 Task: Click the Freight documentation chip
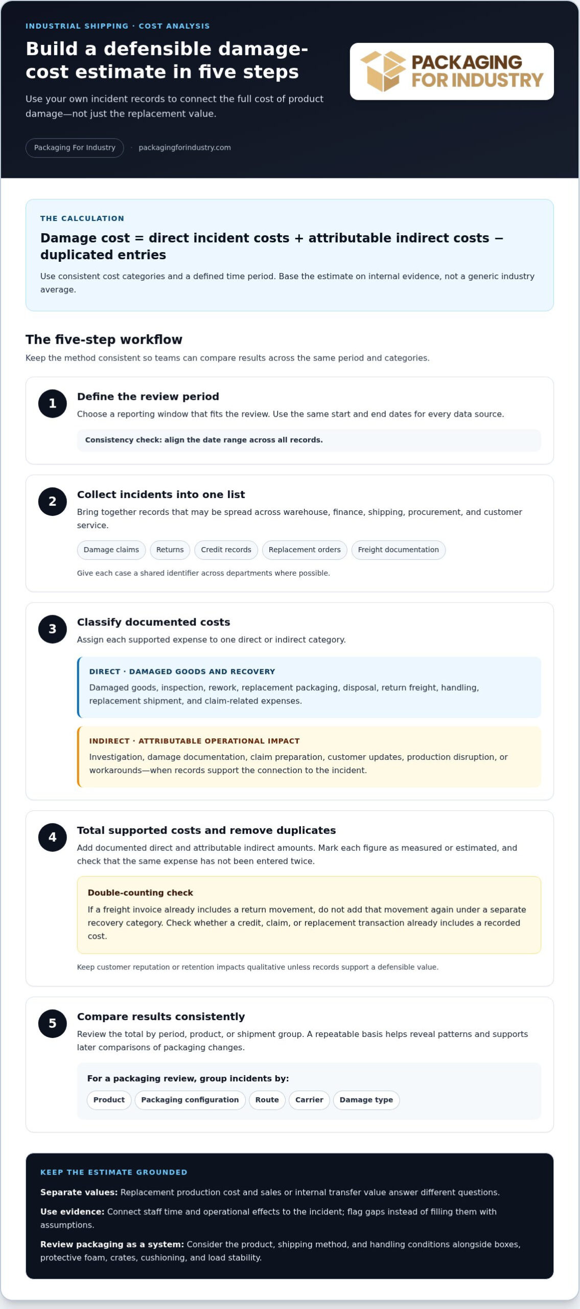pos(399,550)
